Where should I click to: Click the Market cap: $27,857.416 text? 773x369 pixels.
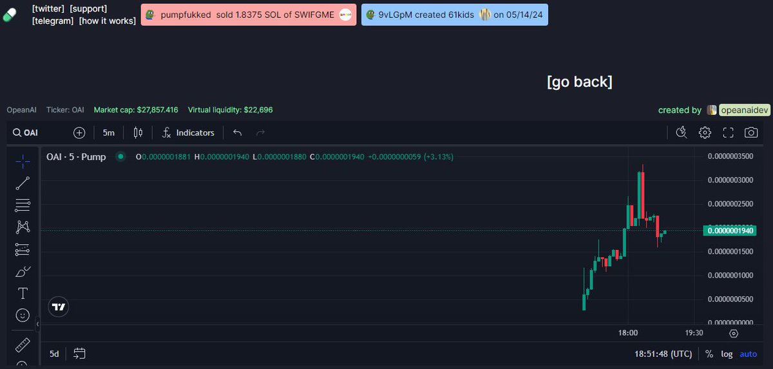point(136,110)
